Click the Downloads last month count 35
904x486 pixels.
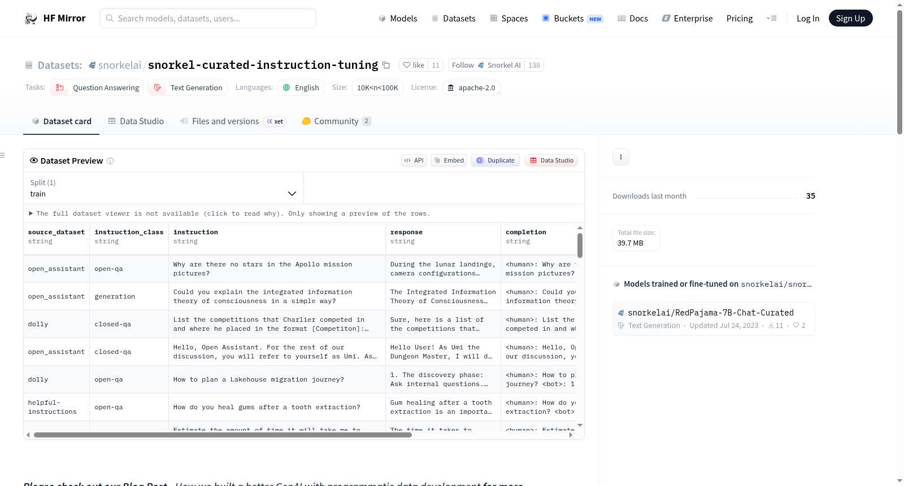(811, 196)
